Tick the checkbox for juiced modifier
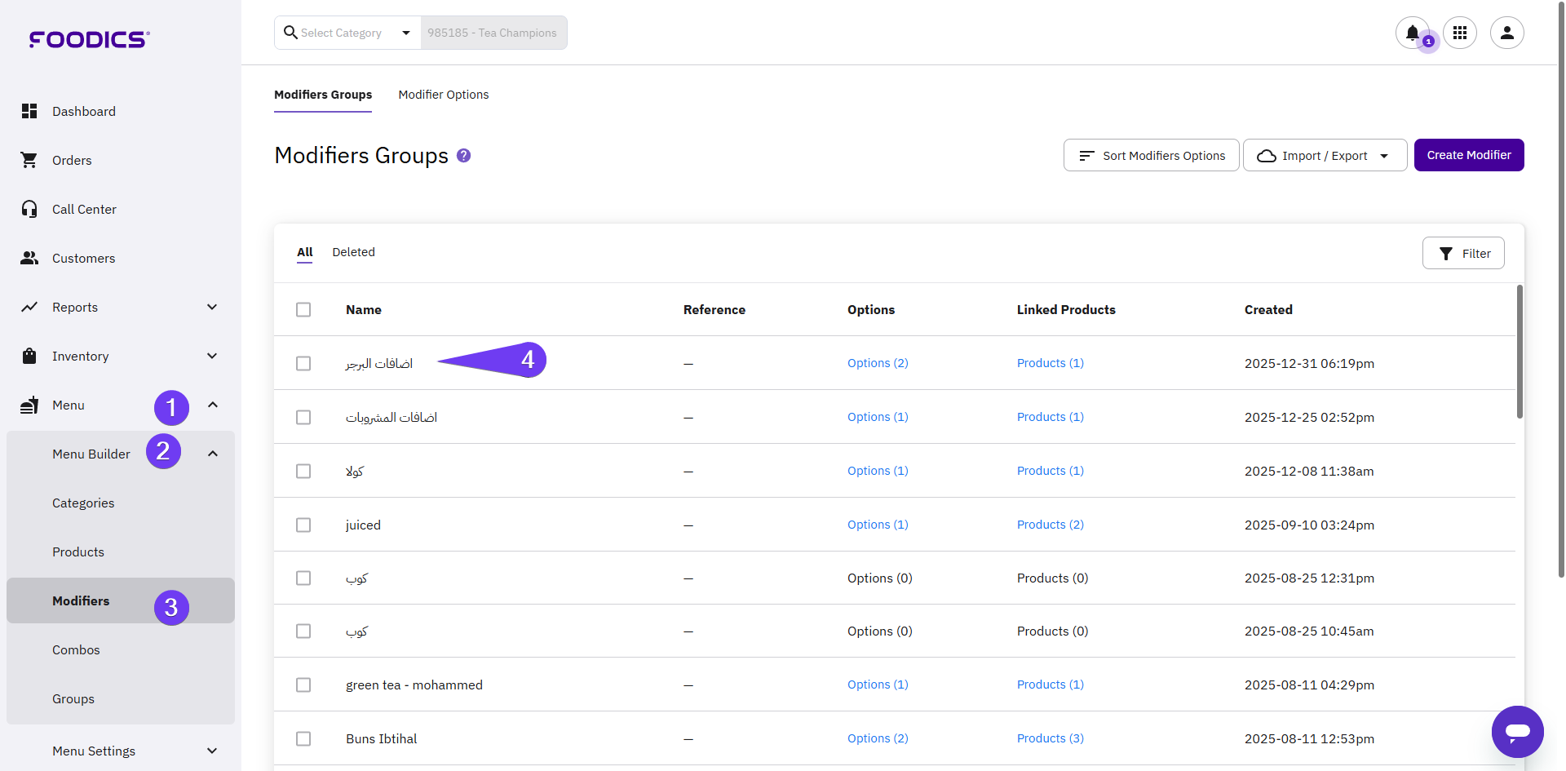Image resolution: width=1566 pixels, height=771 pixels. (303, 525)
